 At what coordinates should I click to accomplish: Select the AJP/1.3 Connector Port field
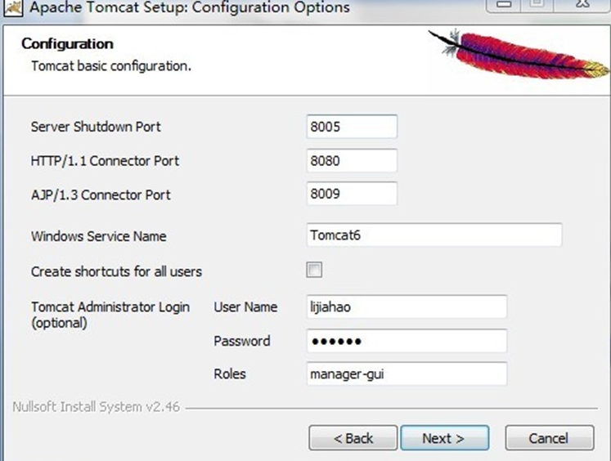(352, 195)
